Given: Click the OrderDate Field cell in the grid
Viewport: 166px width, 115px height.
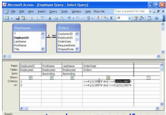Looking at the screenshot, I should 108,66.
